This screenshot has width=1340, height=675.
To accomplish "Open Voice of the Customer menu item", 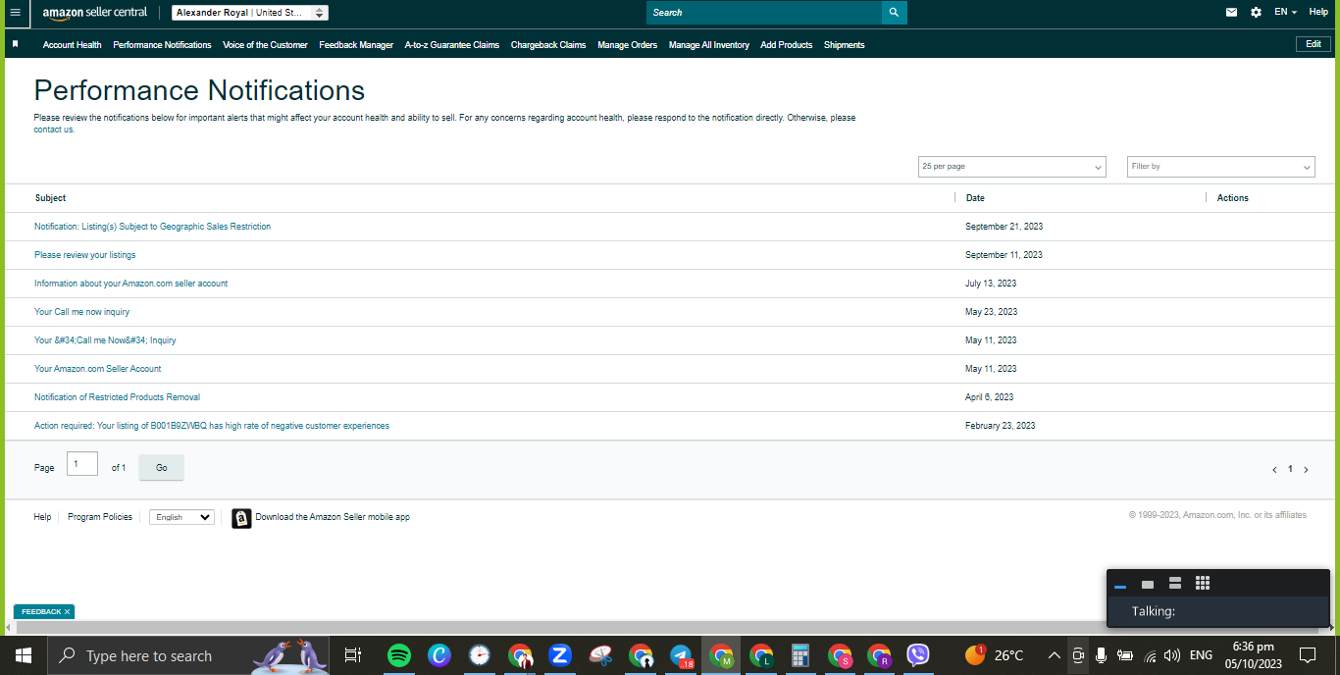I will click(x=265, y=45).
